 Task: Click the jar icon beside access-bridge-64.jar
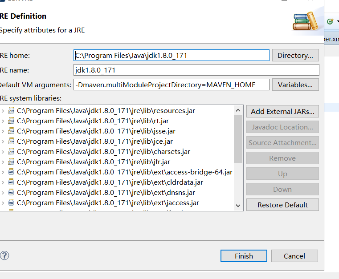point(11,172)
